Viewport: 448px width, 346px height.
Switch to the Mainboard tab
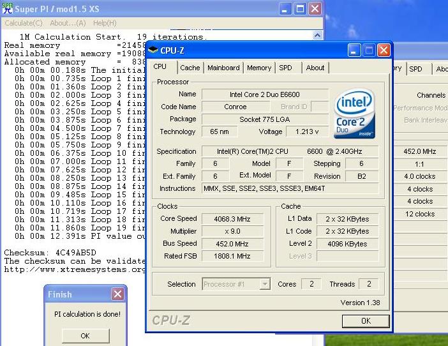223,68
